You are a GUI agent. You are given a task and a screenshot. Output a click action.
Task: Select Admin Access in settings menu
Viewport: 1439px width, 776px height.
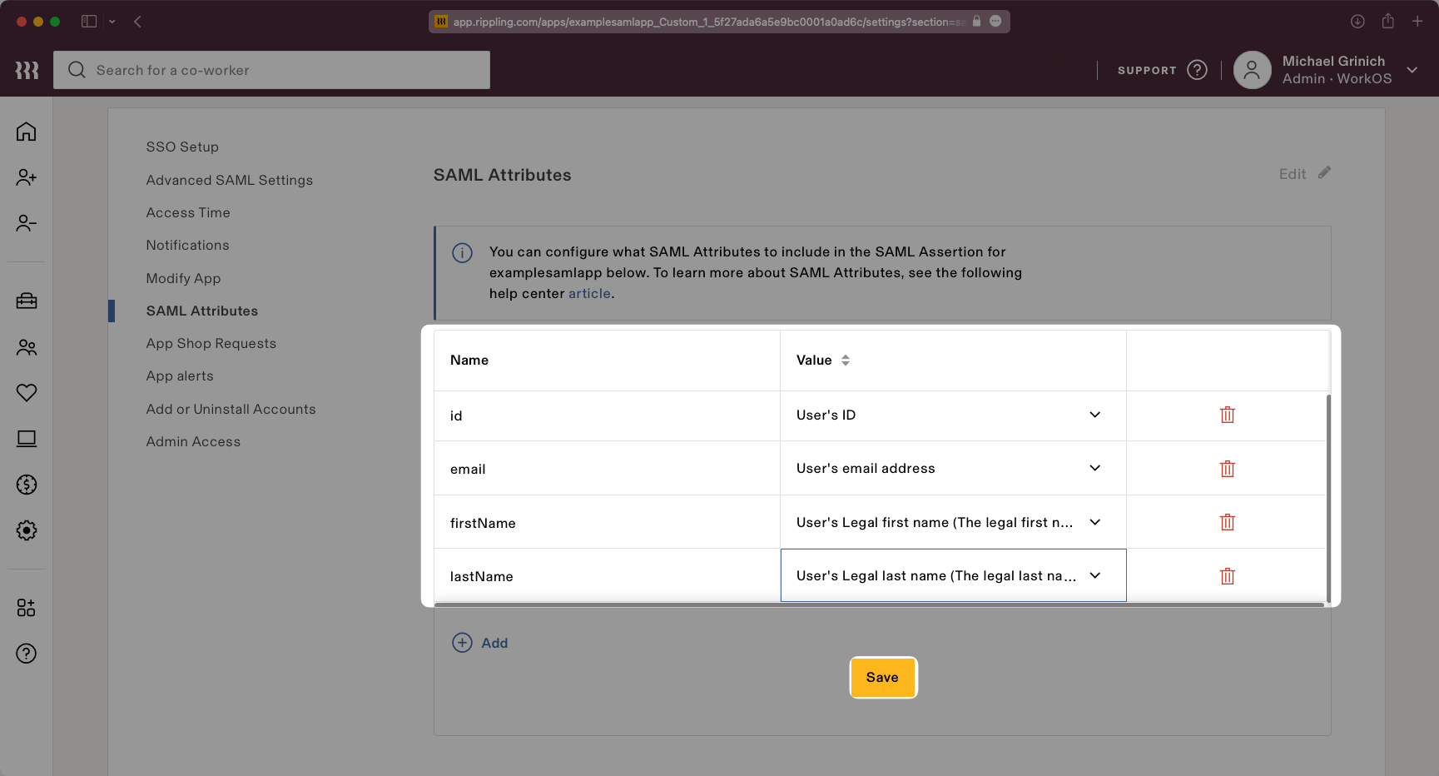pyautogui.click(x=193, y=442)
